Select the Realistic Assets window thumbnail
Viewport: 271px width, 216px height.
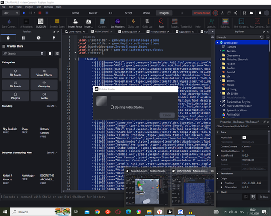click(147, 187)
